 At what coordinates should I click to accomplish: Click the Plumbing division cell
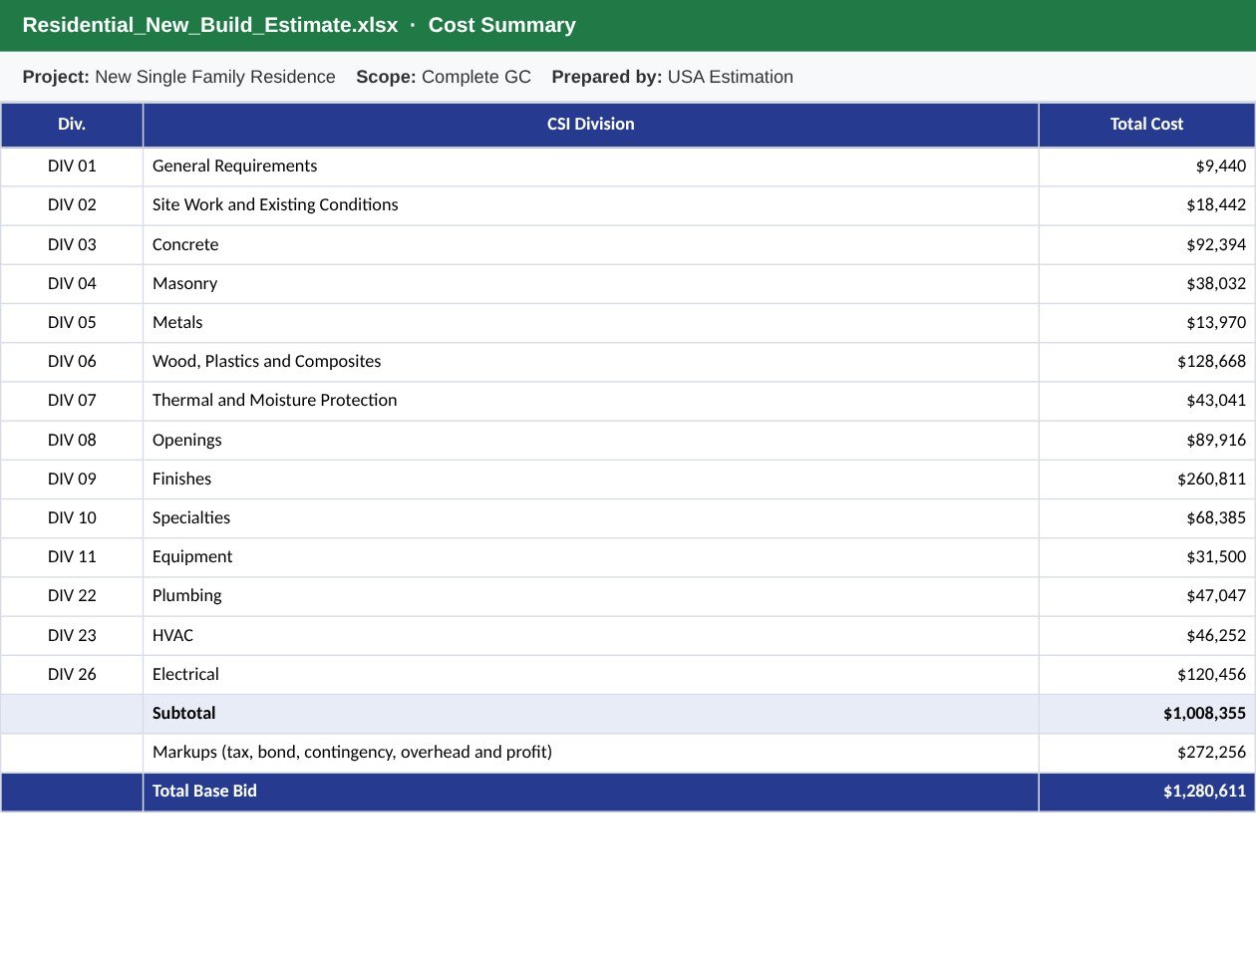[x=590, y=596]
